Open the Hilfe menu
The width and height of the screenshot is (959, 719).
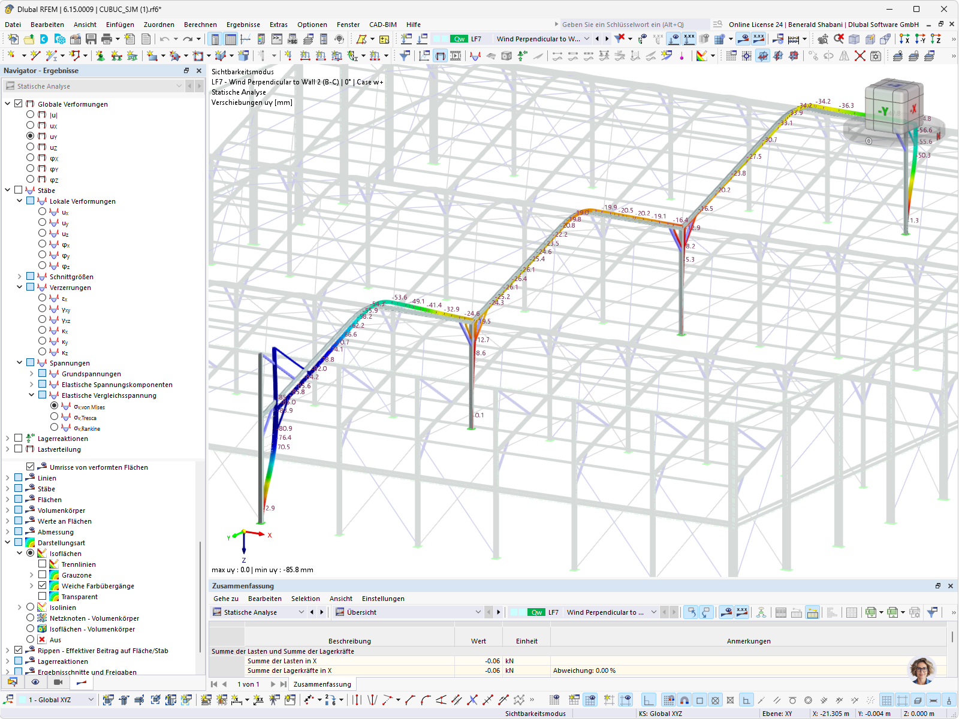(413, 25)
